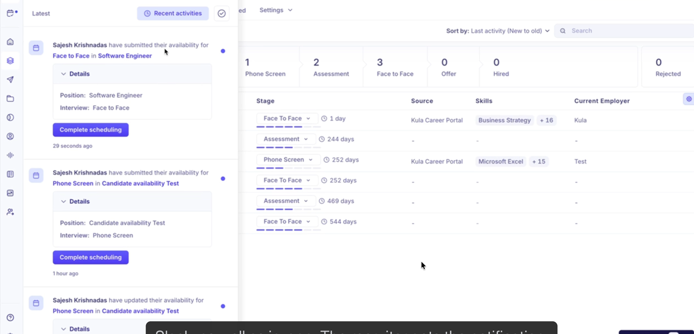The height and width of the screenshot is (334, 694).
Task: Click the help question mark icon
Action: coord(10,317)
